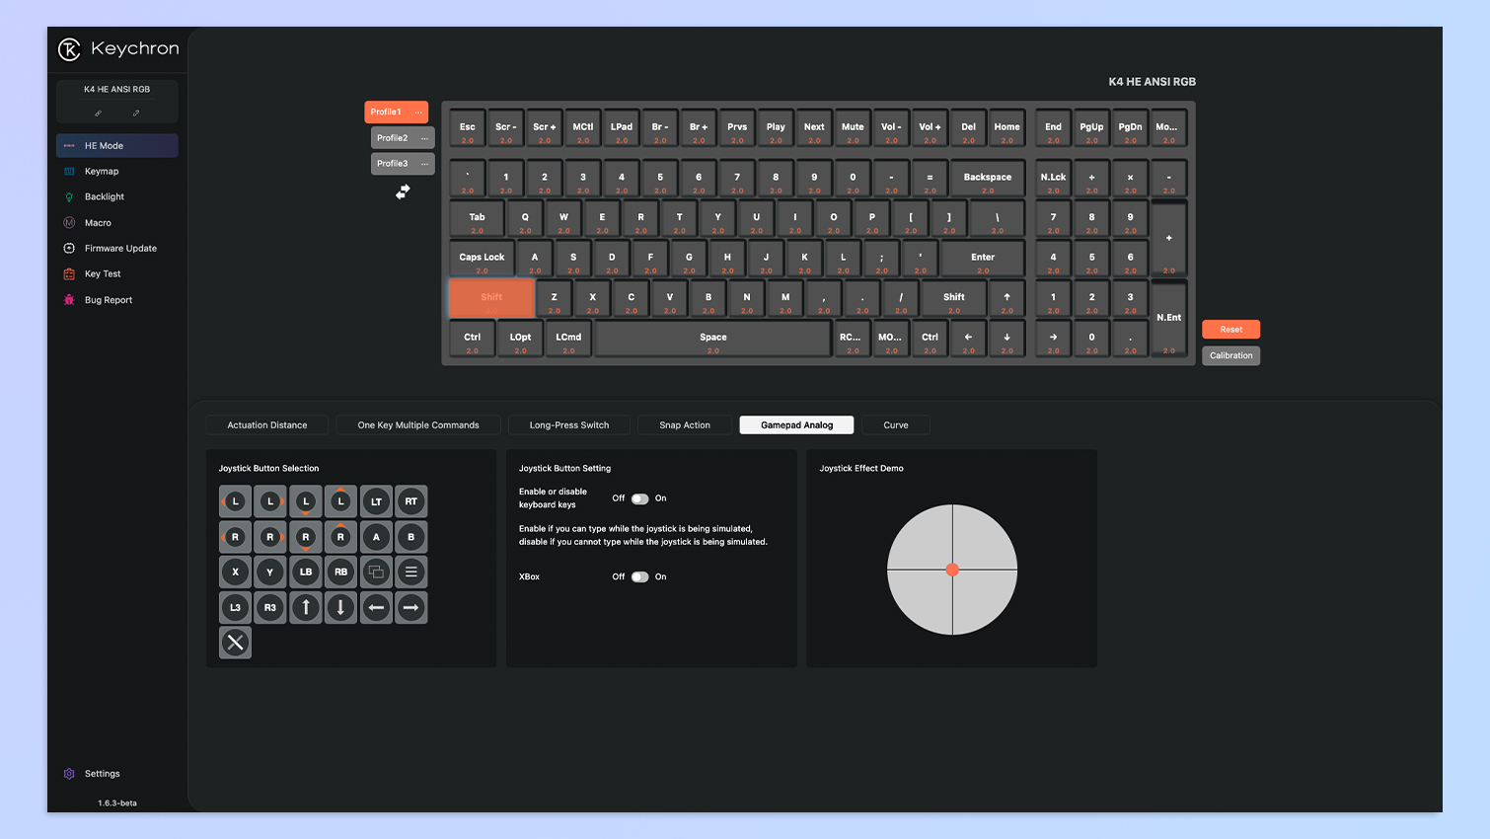
Task: Open the Profile1 three-dot options menu
Action: (x=418, y=113)
